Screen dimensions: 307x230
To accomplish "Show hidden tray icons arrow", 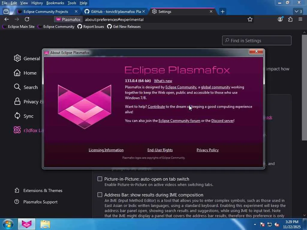I will coord(255,224).
